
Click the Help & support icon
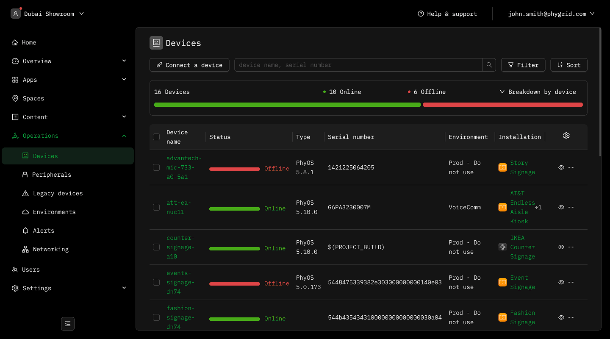421,14
